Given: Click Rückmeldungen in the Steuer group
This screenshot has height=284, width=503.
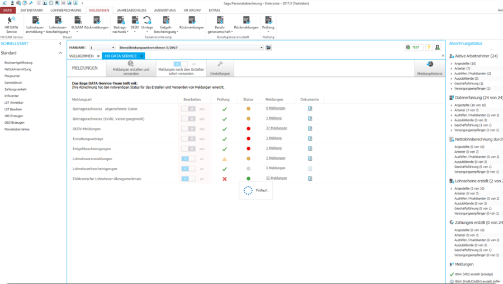Looking at the screenshot, I should pos(96,23).
